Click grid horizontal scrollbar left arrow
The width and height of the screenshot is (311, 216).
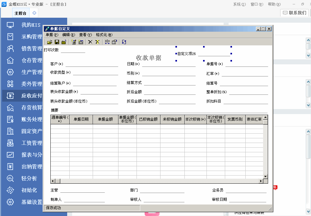pyautogui.click(x=53, y=181)
